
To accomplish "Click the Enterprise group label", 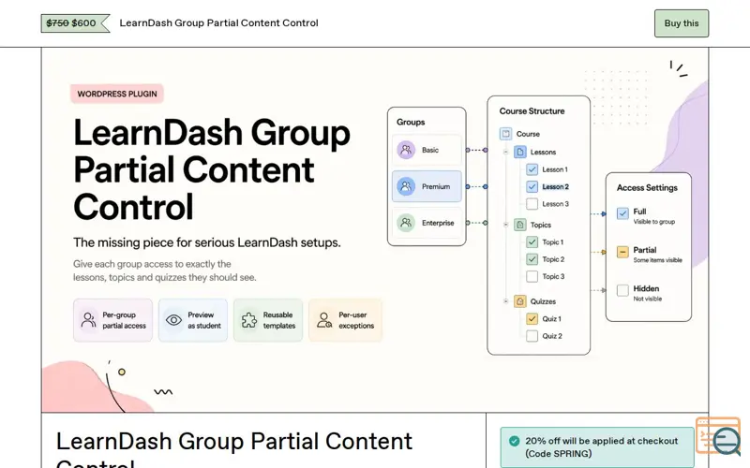I will point(438,223).
